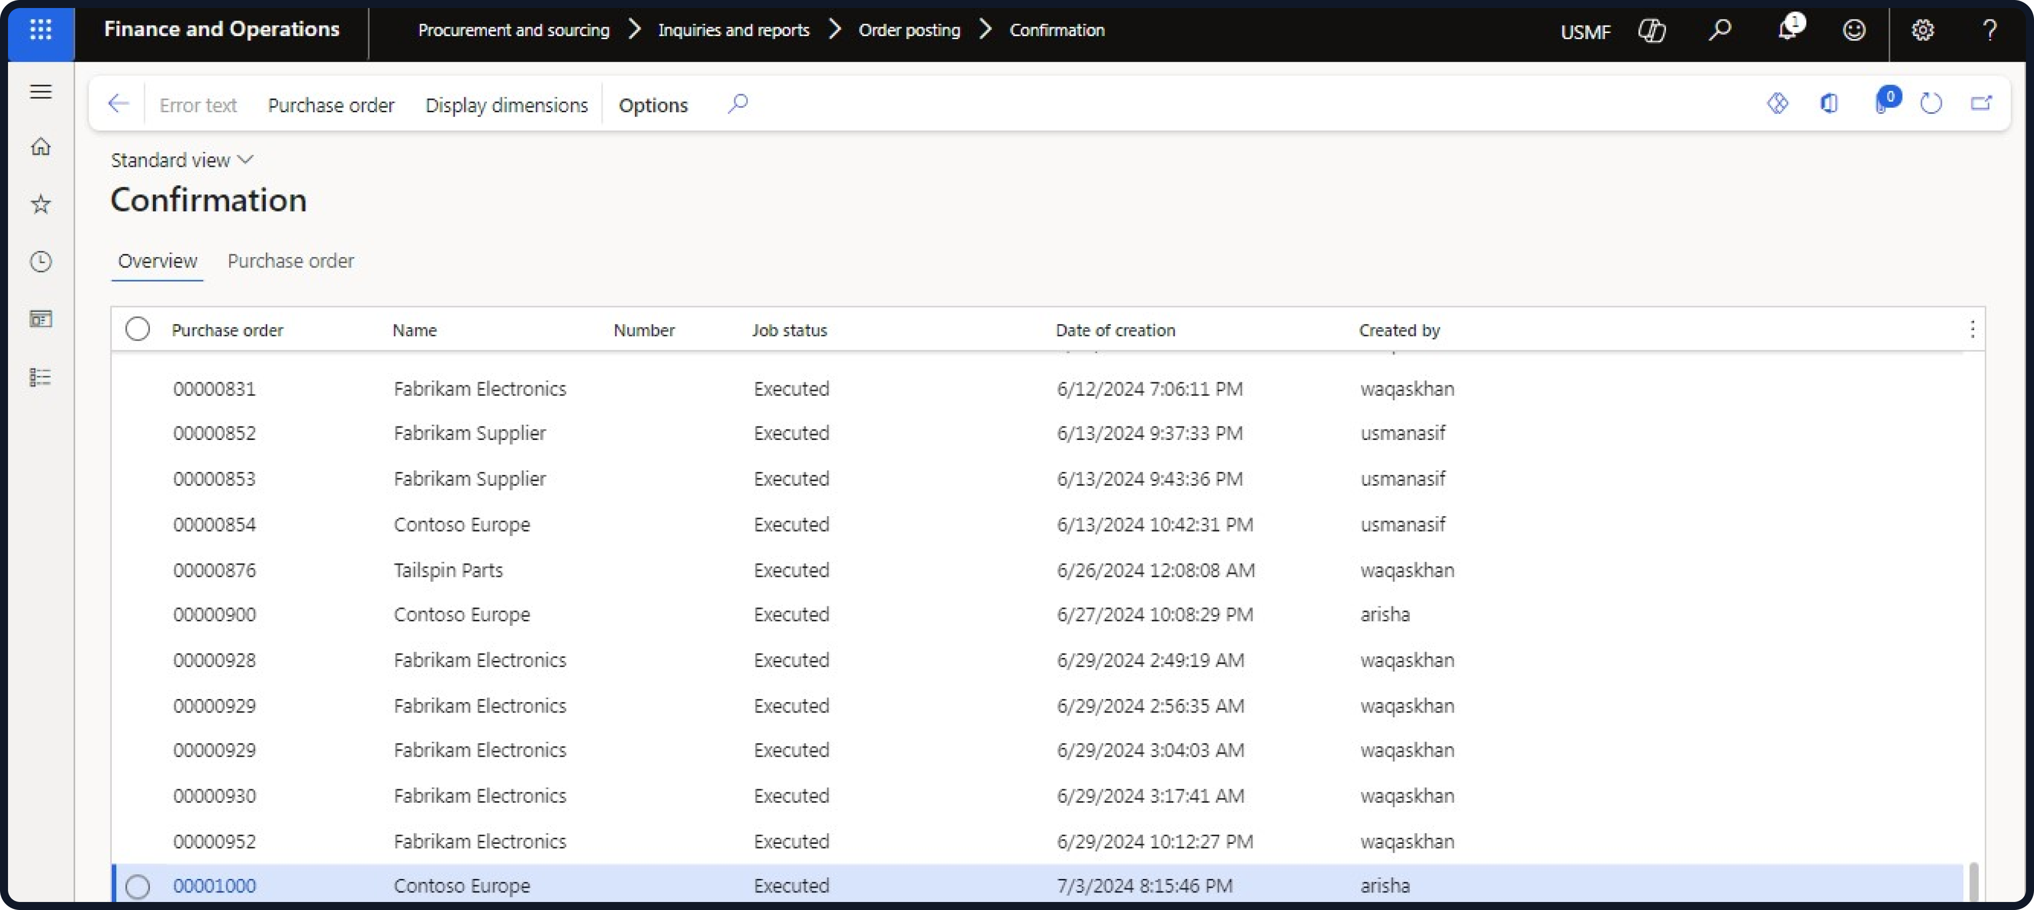Open Recent clock icon in sidebar
The image size is (2034, 910).
coord(40,261)
